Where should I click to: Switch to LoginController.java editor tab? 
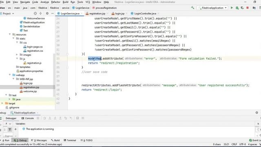(145, 13)
